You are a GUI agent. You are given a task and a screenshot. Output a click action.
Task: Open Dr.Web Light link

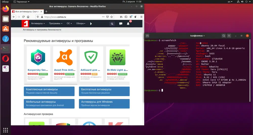coord(117,70)
